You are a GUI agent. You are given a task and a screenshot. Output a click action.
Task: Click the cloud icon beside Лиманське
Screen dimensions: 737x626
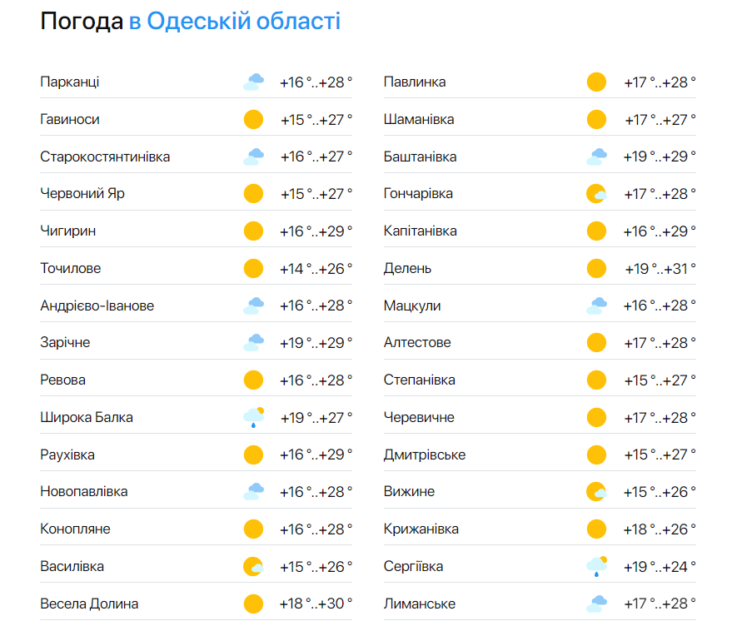[x=596, y=603]
